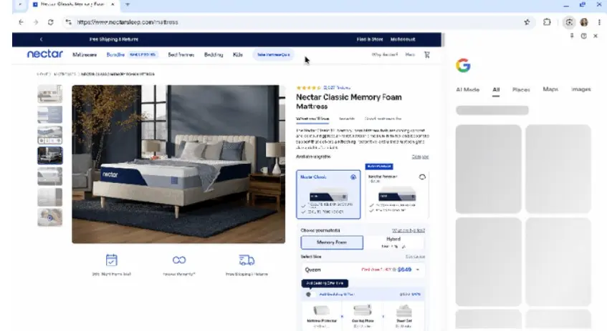Choose Memory Foam material
The height and width of the screenshot is (331, 607).
click(x=332, y=242)
